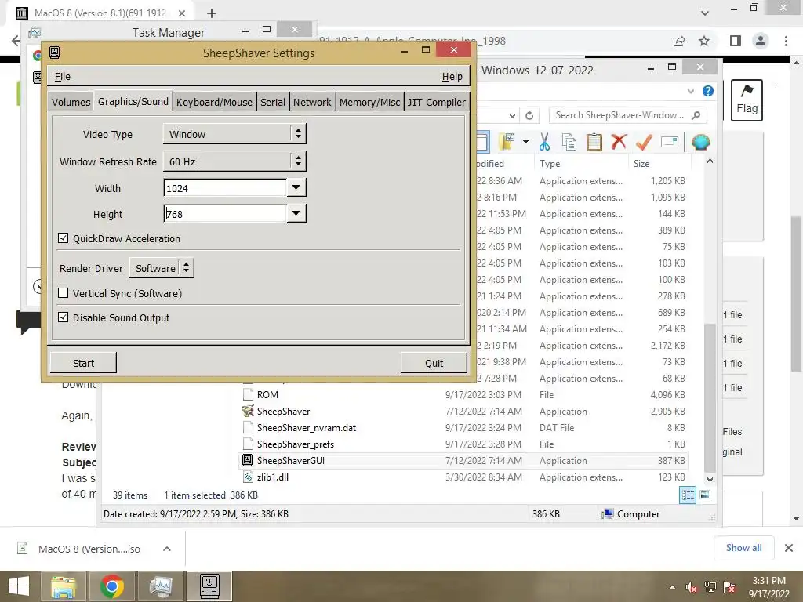Screen dimensions: 803x602
Task: Switch to the Keyboard/Mouse tab
Action: 214,102
